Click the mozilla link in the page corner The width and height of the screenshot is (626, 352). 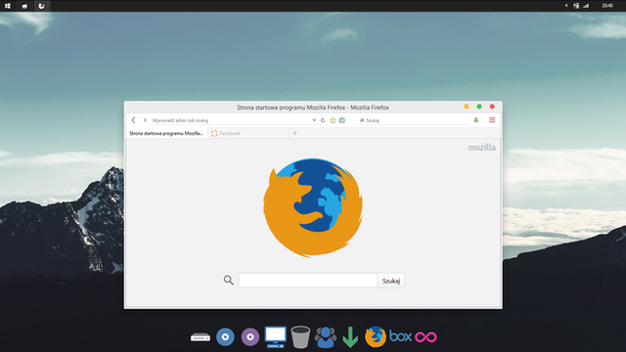[x=482, y=148]
